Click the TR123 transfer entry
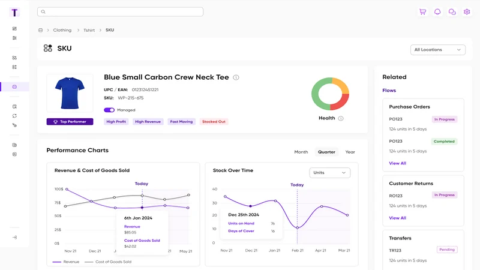480x270 pixels. pos(395,250)
